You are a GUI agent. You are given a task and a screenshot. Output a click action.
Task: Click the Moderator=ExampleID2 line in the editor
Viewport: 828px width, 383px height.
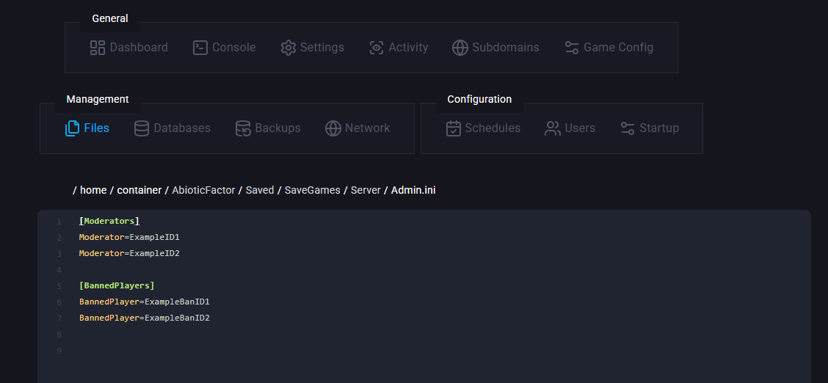click(129, 253)
